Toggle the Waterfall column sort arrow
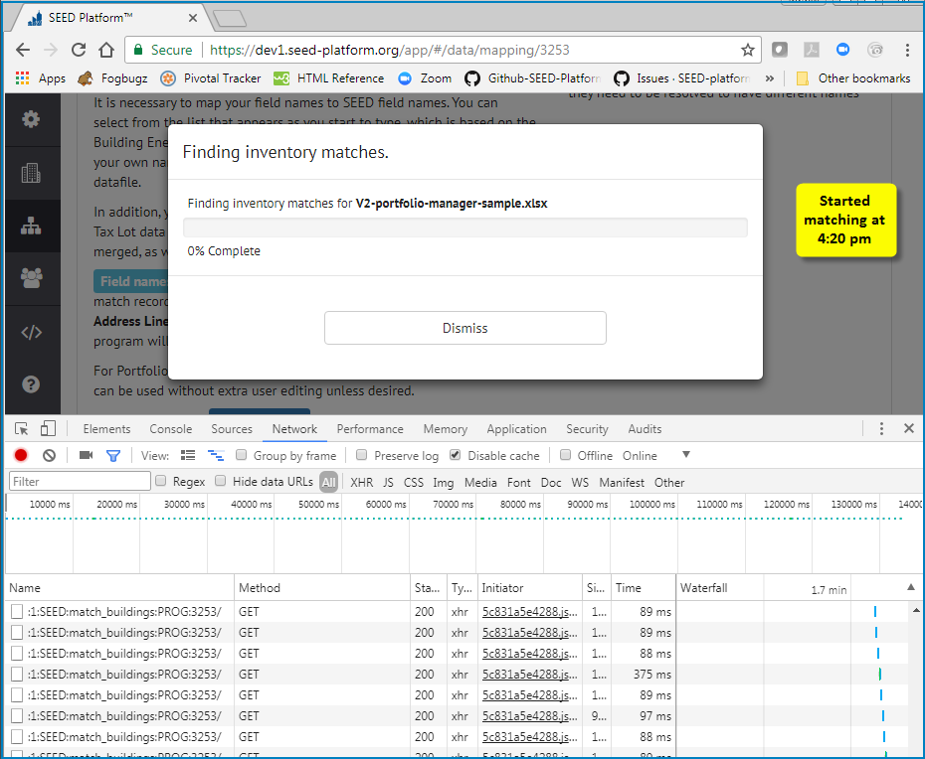Image resolution: width=925 pixels, height=759 pixels. click(911, 587)
